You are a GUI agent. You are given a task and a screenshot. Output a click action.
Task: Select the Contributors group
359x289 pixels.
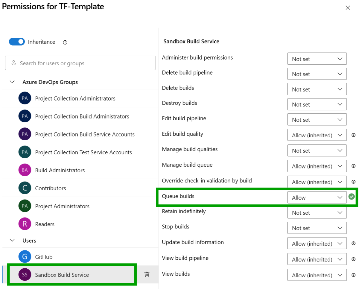coord(80,188)
